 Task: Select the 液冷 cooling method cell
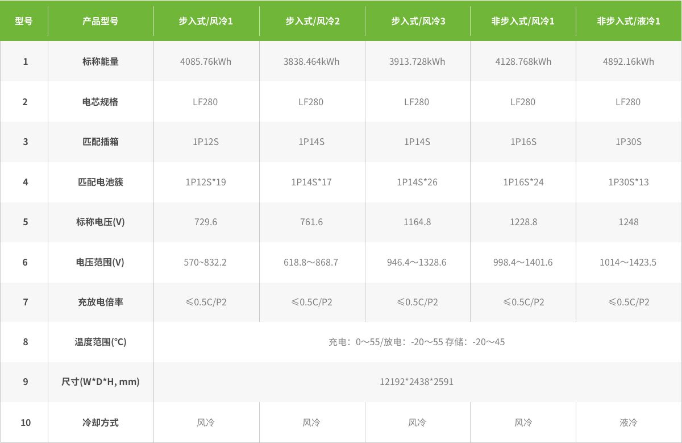pyautogui.click(x=628, y=423)
